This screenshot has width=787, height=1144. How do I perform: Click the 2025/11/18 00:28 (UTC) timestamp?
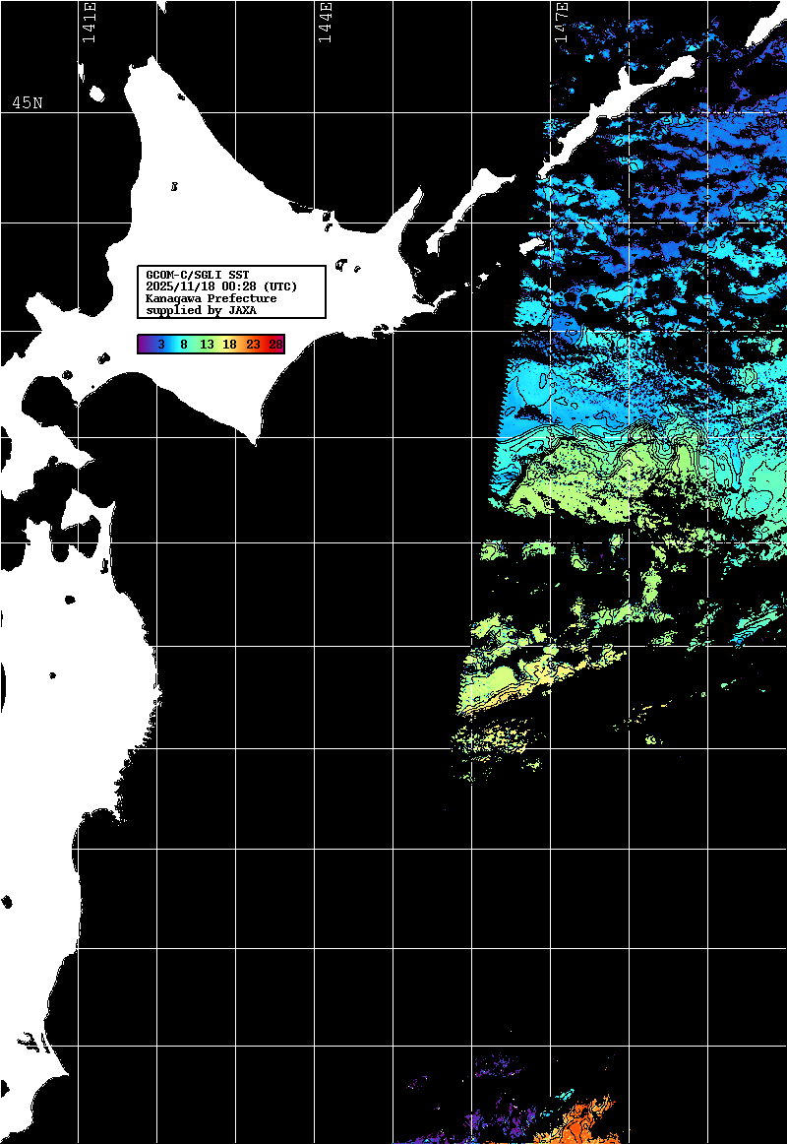coord(221,286)
